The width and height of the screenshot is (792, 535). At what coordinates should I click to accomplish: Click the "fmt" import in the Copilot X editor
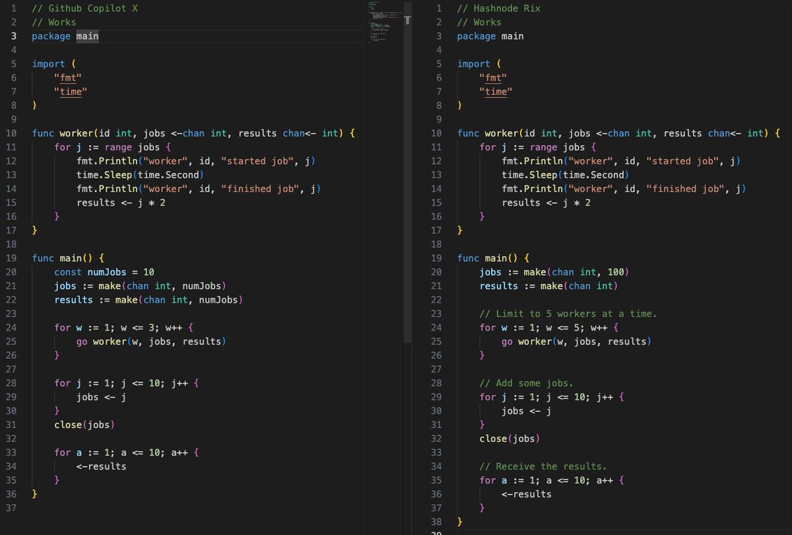click(68, 78)
